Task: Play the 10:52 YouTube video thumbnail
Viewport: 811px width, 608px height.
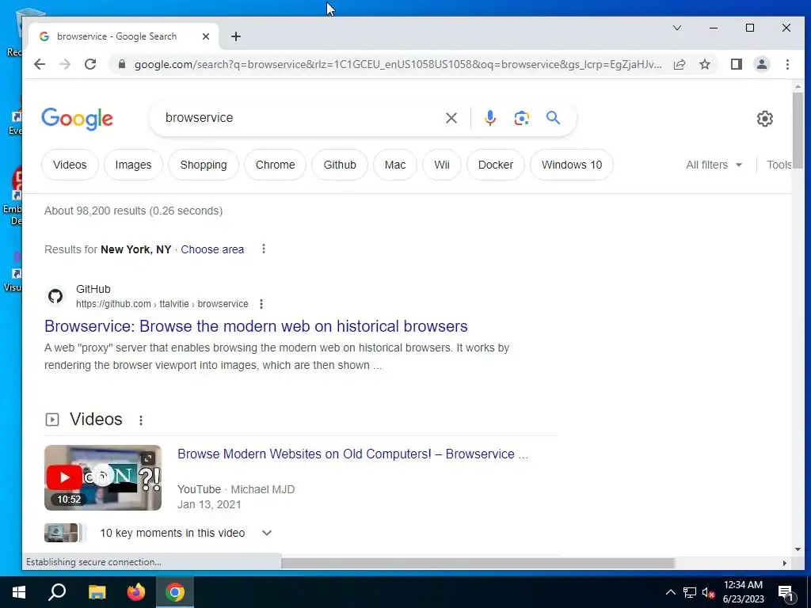Action: click(103, 477)
